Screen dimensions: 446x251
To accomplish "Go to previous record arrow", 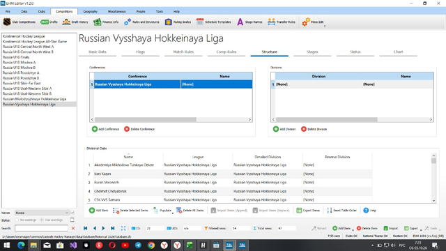I will point(95,228).
